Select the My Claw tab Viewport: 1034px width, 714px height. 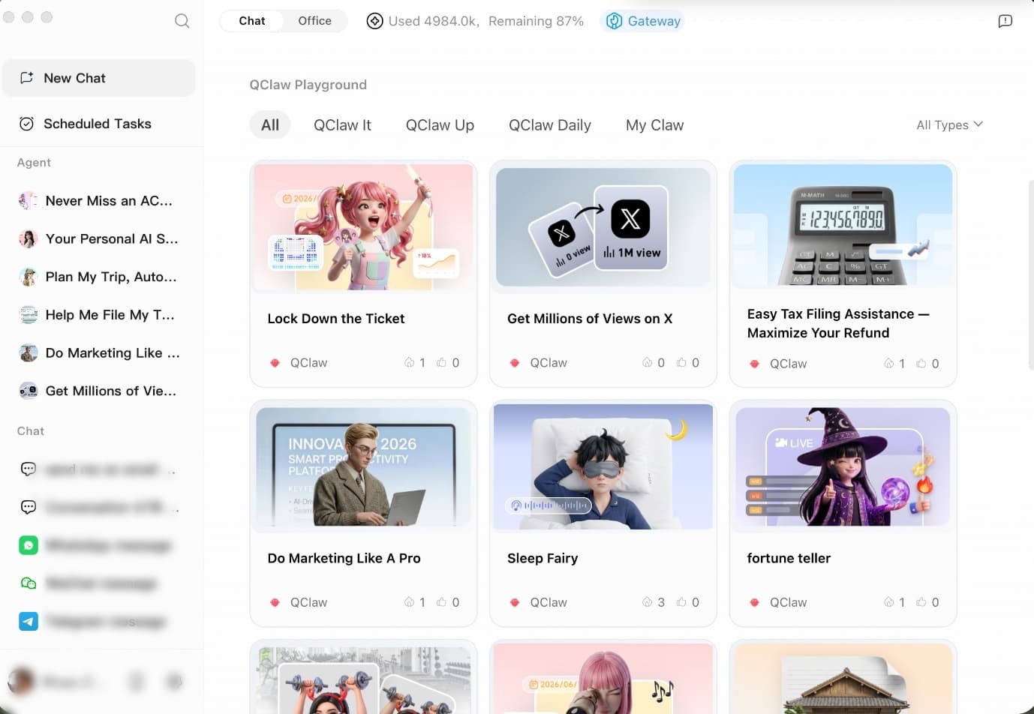[x=654, y=124]
